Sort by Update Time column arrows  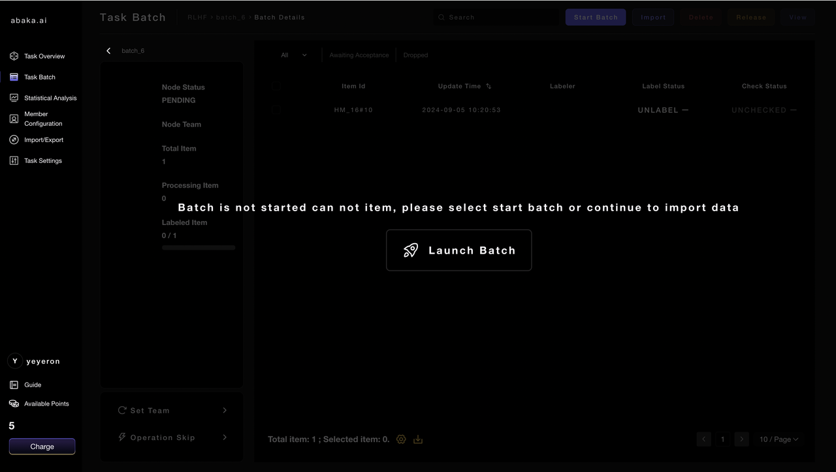(x=489, y=86)
